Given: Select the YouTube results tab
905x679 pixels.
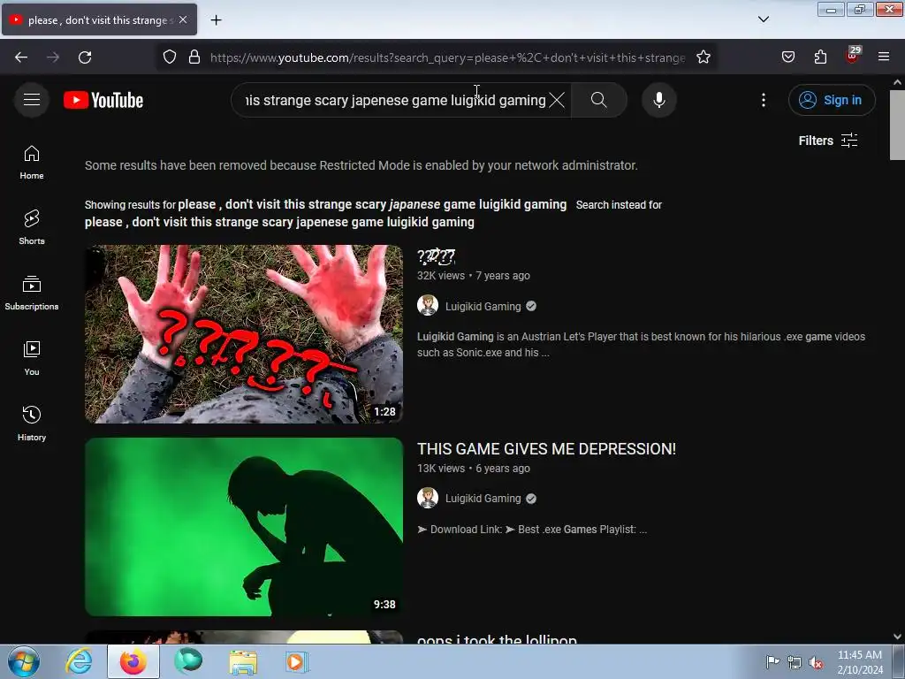Looking at the screenshot, I should [99, 19].
